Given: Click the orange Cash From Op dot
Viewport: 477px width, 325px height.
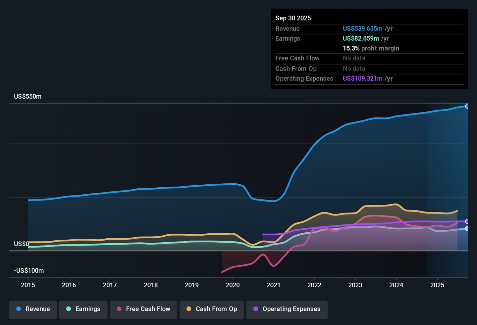Looking at the screenshot, I should point(189,309).
